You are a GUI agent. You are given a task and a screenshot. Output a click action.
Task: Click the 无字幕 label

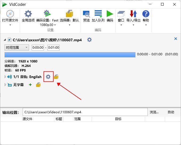[x=18, y=85]
